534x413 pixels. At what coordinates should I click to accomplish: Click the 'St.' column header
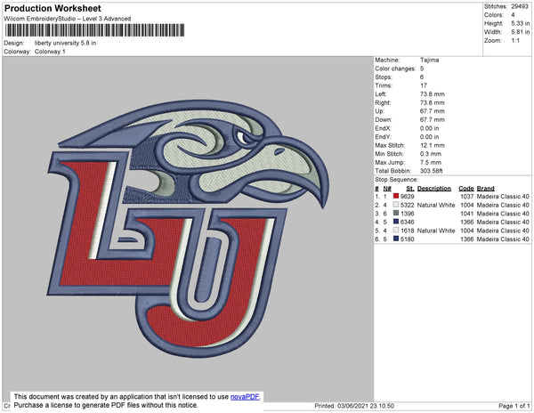click(410, 189)
